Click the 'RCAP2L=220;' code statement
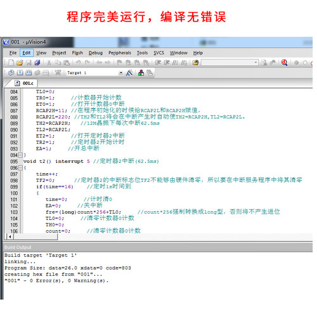 (x=53, y=117)
